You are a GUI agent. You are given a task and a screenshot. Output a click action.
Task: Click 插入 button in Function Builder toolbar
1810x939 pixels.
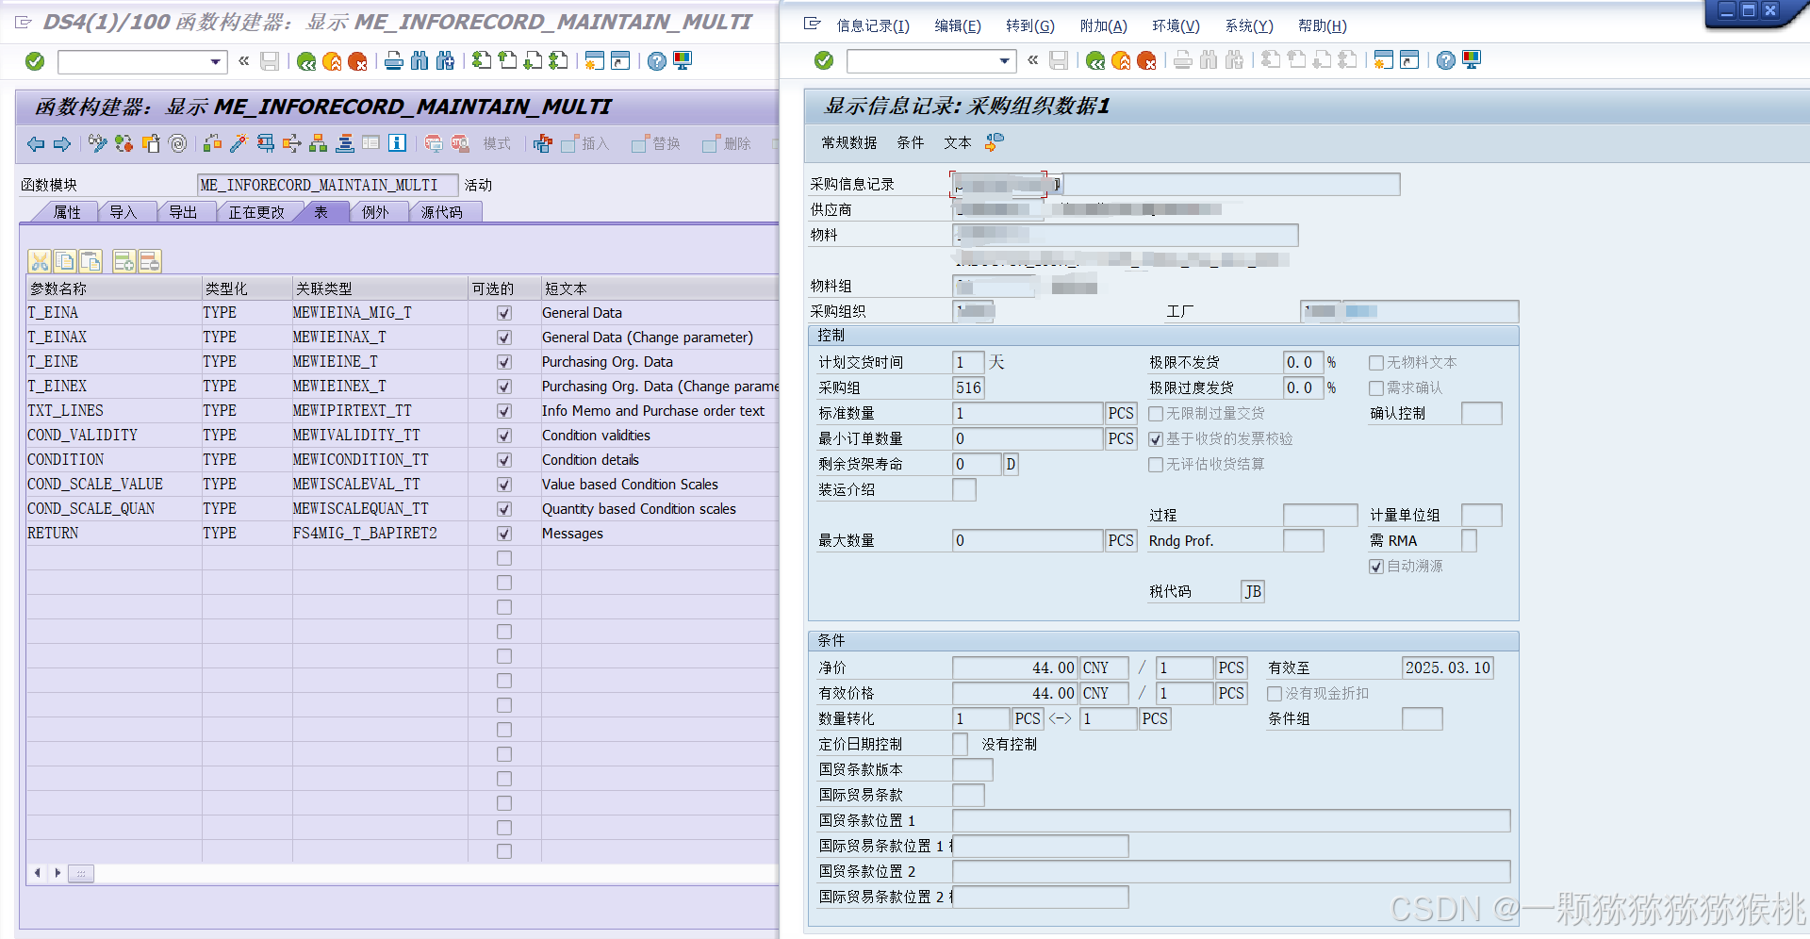(585, 143)
